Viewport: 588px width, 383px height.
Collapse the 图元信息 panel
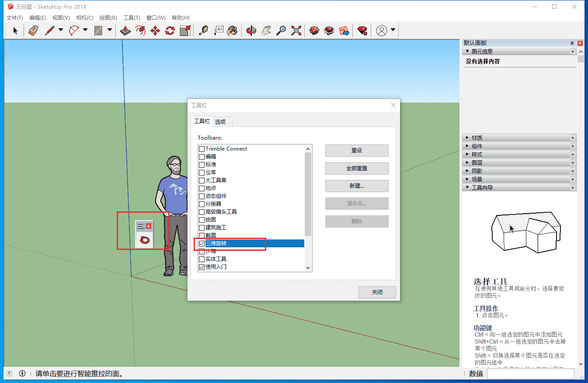coord(467,51)
